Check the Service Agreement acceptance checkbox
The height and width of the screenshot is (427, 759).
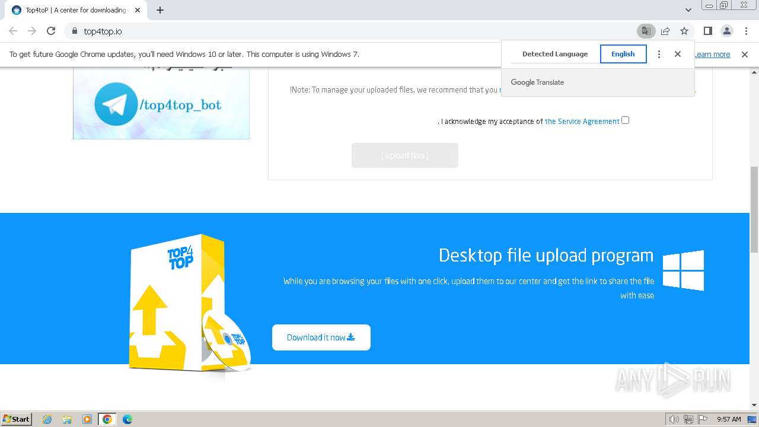(x=625, y=120)
